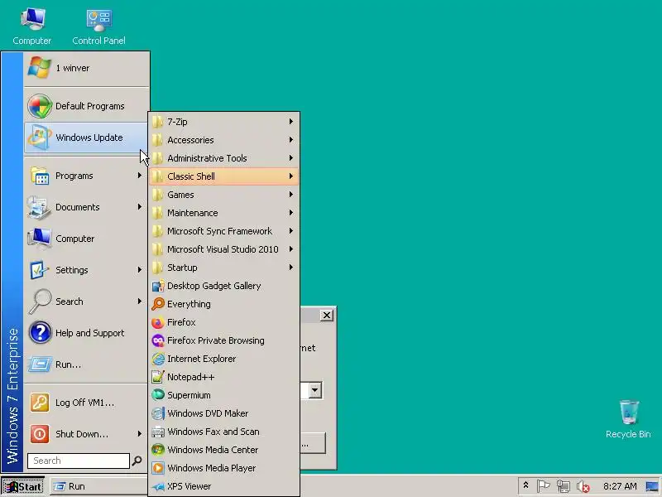Open the Programs menu item
The image size is (662, 497).
[86, 176]
